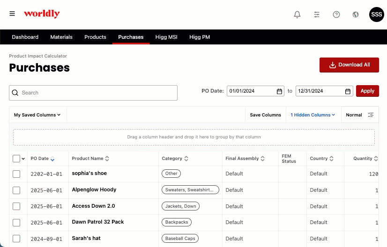The image size is (387, 247).
Task: Click the Product Impact Calculator breadcrumb
Action: (38, 56)
